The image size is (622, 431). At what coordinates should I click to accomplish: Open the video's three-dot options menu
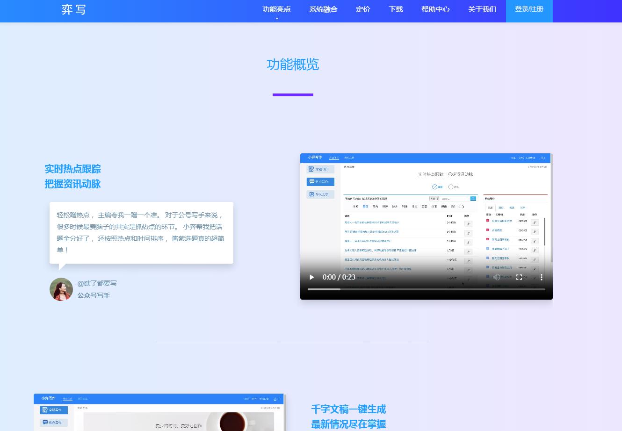[x=542, y=277]
